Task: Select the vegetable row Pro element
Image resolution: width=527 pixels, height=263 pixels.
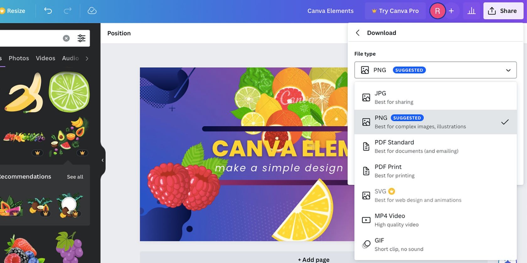Action: [24, 137]
